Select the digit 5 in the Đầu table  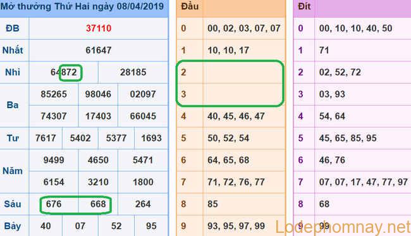183,138
